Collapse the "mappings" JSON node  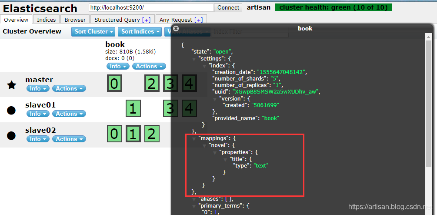click(194, 138)
